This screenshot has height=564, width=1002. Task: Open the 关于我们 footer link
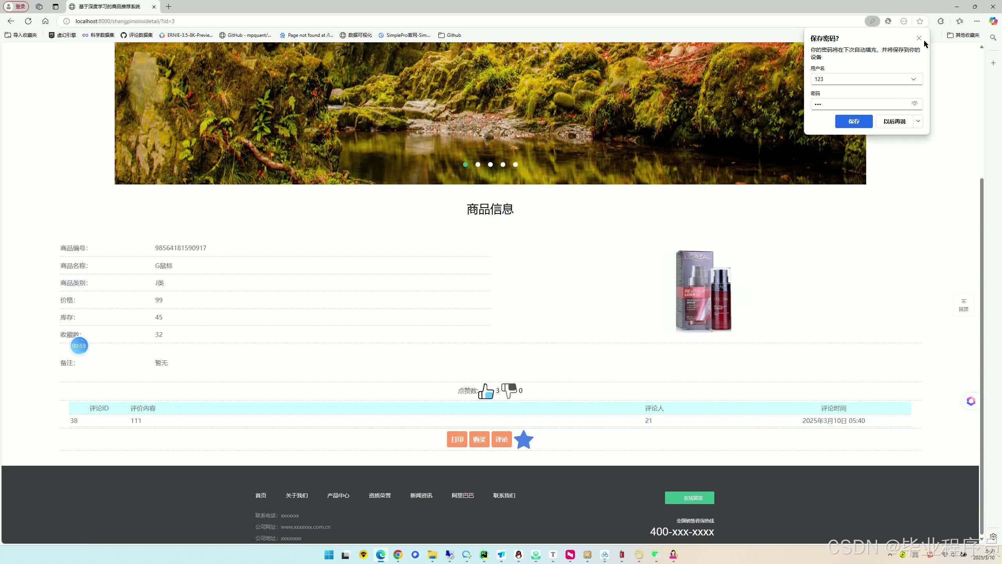297,495
